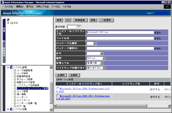Click the インストールソフトウェア名 input field
This screenshot has height=113, width=172.
(120, 32)
